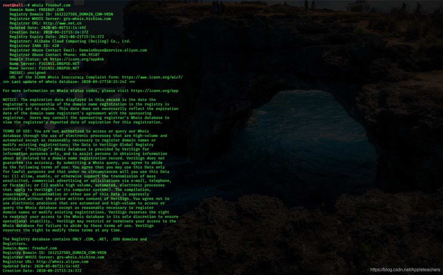Click the 'automated except as reasonably necessary' line

(x=79, y=140)
